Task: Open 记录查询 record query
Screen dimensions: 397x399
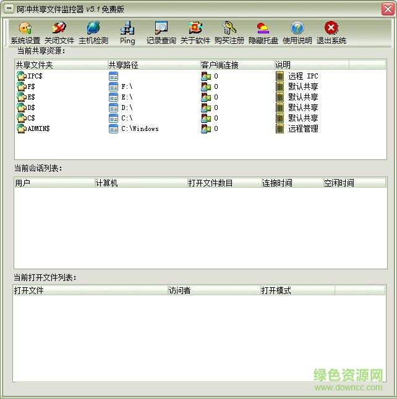Action: pos(161,33)
